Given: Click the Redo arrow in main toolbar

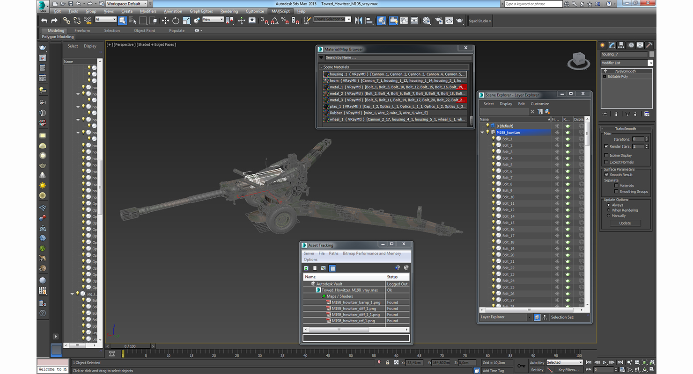Looking at the screenshot, I should pos(54,21).
